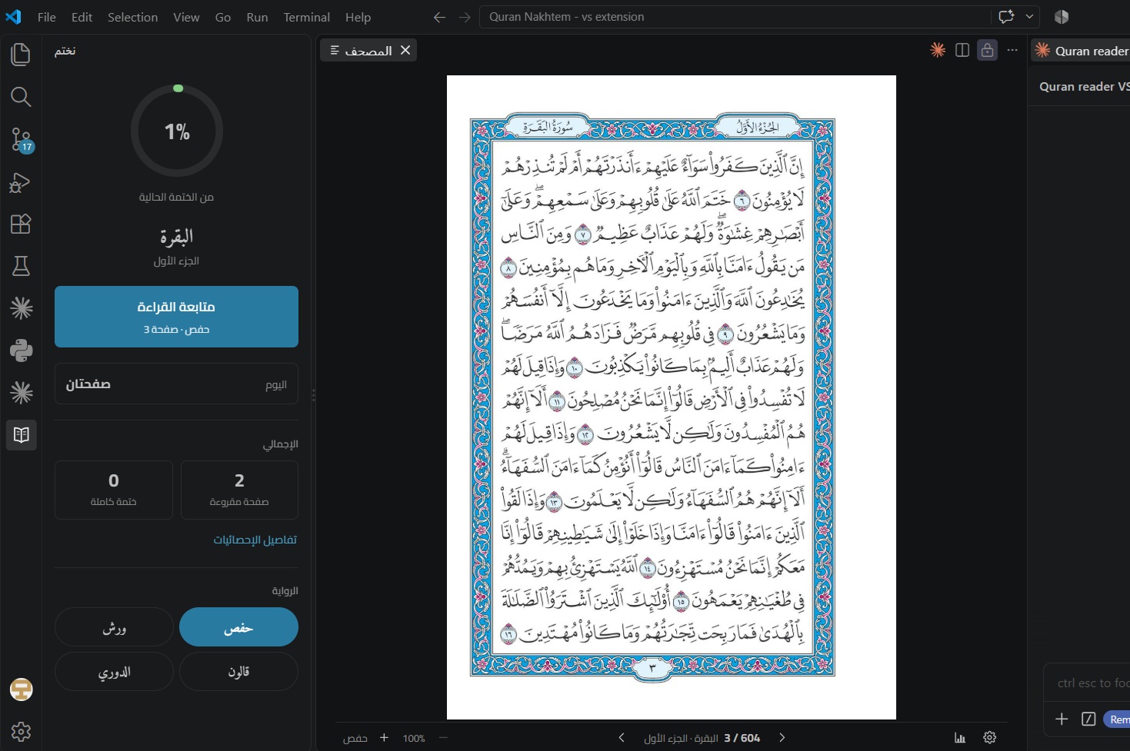Open the تفاصيل الإحصائيات statistics details link
Screen dimensions: 1130x751
(x=255, y=540)
